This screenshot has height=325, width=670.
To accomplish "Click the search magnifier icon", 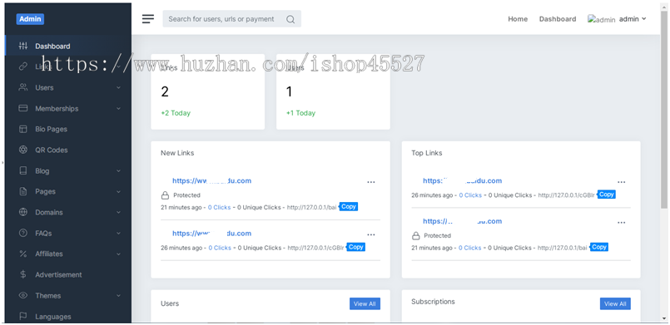I will [x=290, y=19].
